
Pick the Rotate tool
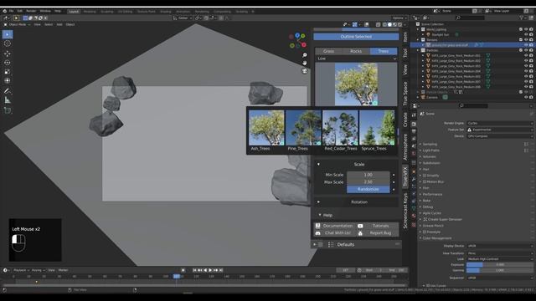point(8,63)
